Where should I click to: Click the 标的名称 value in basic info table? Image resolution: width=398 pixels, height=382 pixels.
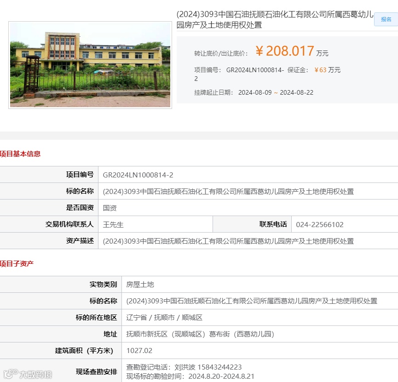pos(228,192)
